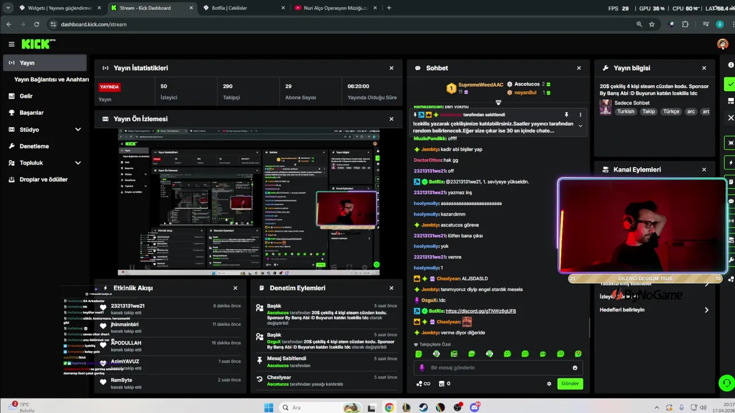Viewport: 735px width, 413px height.
Task: Click the channel points infinity icon
Action: tap(423, 384)
